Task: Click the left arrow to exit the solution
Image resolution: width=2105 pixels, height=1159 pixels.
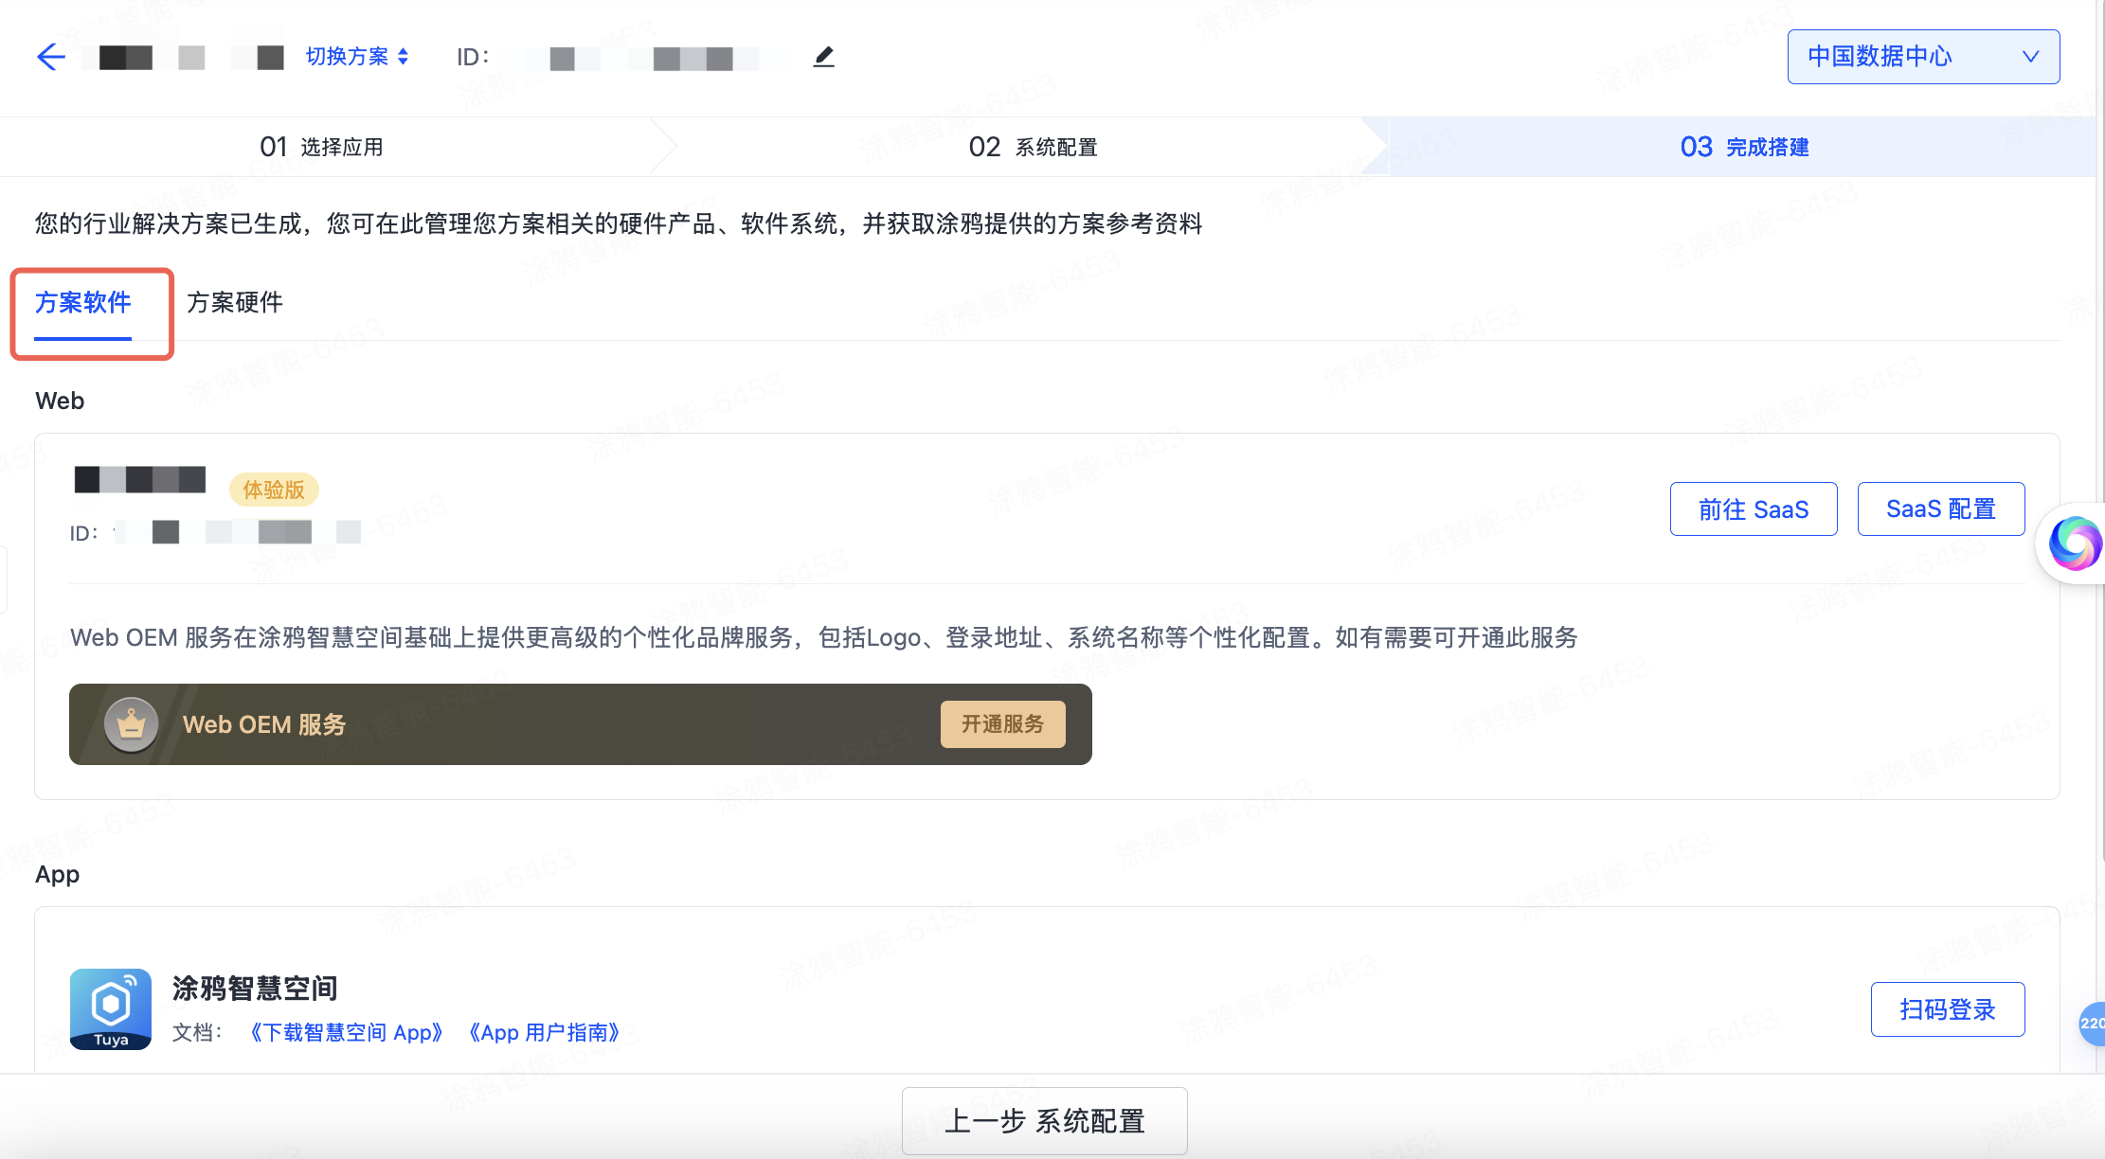Action: (51, 57)
